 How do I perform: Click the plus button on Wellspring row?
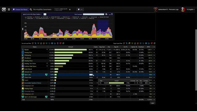coord(154,55)
